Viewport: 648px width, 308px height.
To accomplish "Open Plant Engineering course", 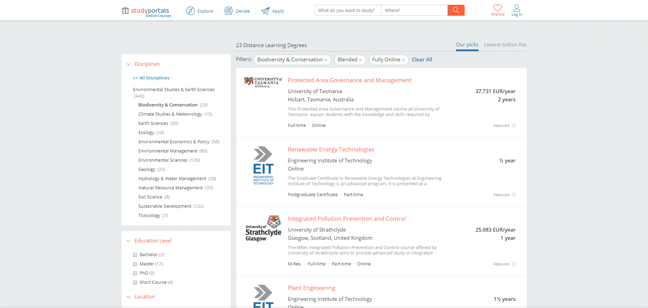I will 311,288.
